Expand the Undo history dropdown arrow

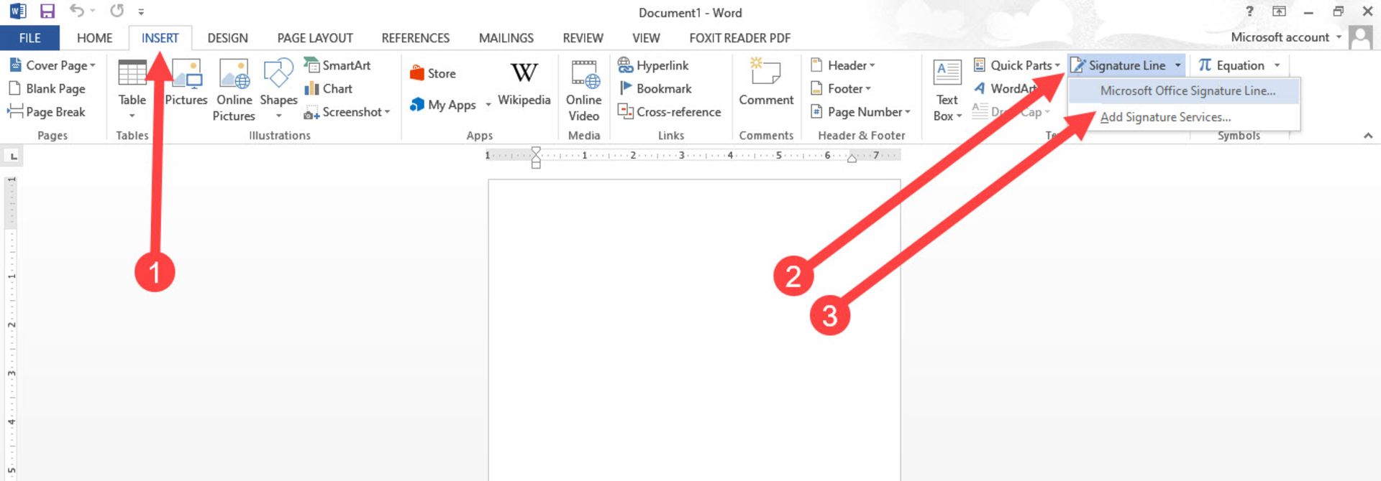(93, 11)
